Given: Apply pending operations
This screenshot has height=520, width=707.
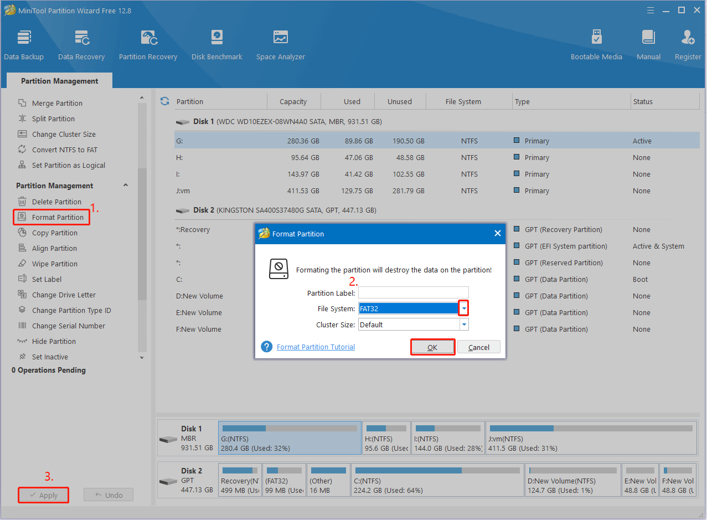Looking at the screenshot, I should point(44,495).
